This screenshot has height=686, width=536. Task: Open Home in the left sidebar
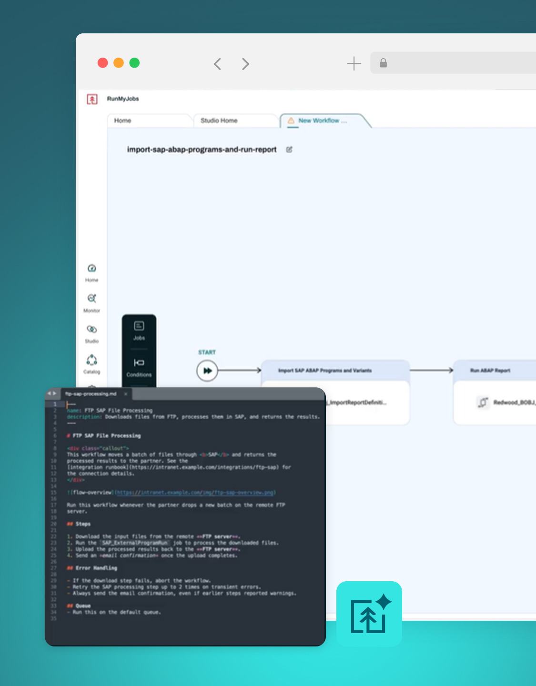pyautogui.click(x=92, y=272)
